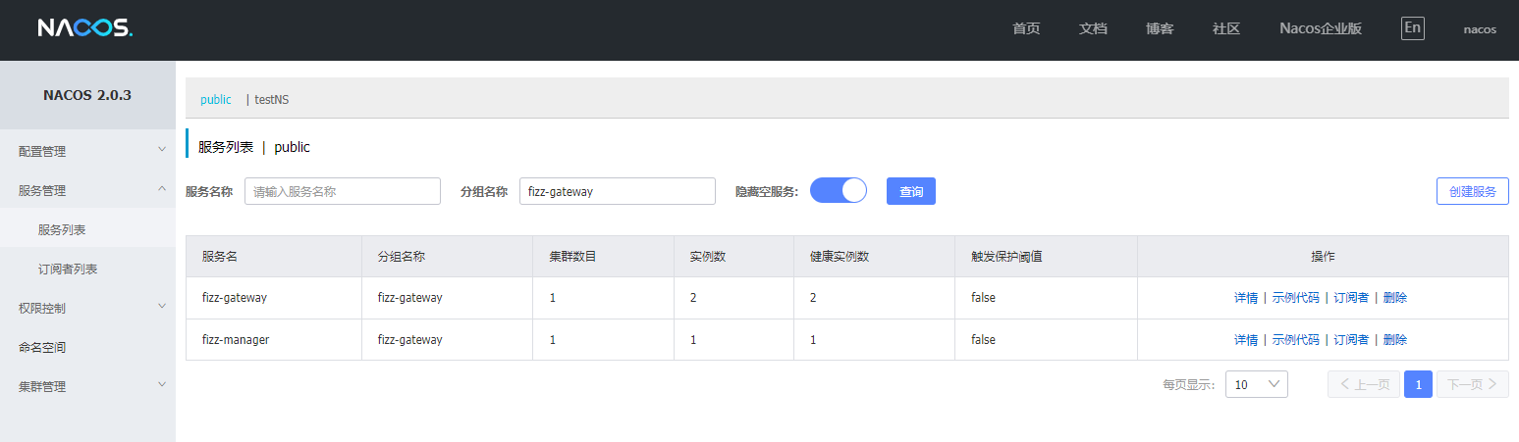Image resolution: width=1519 pixels, height=442 pixels.
Task: Open 示例代码 for fizz-gateway service
Action: pos(1296,298)
